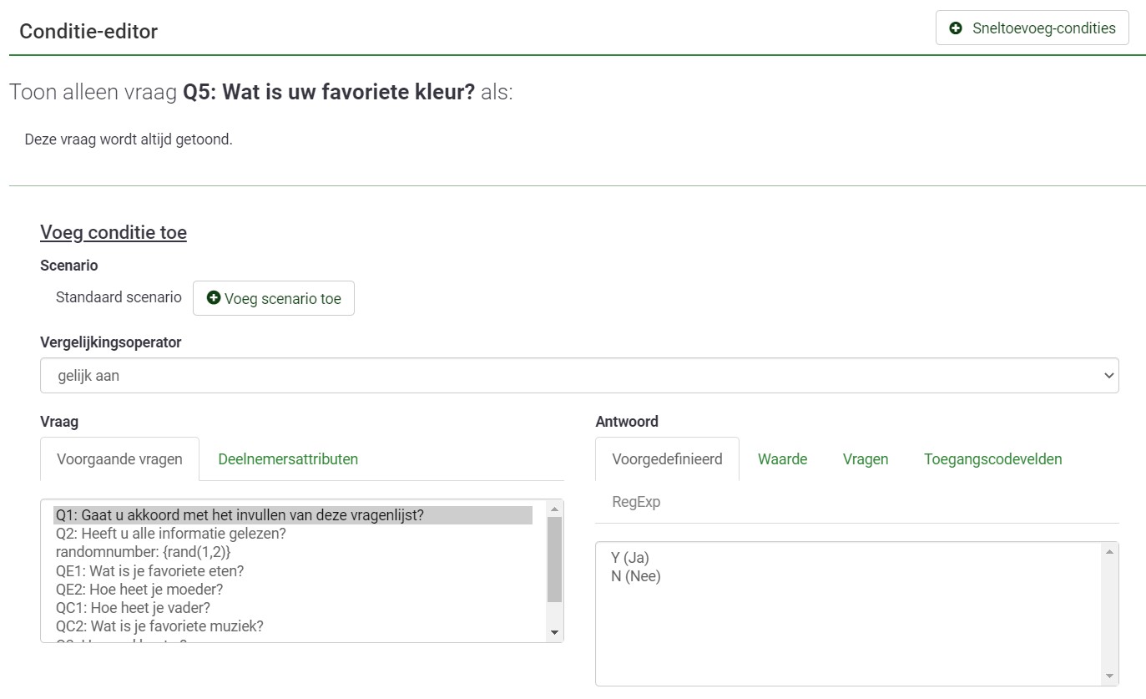
Task: Select QC2: Wat is je favoriete muziek?
Action: [159, 626]
